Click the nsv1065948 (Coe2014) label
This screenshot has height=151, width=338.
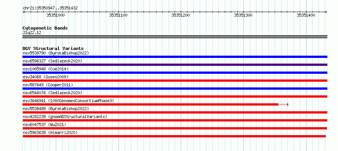coord(46,69)
